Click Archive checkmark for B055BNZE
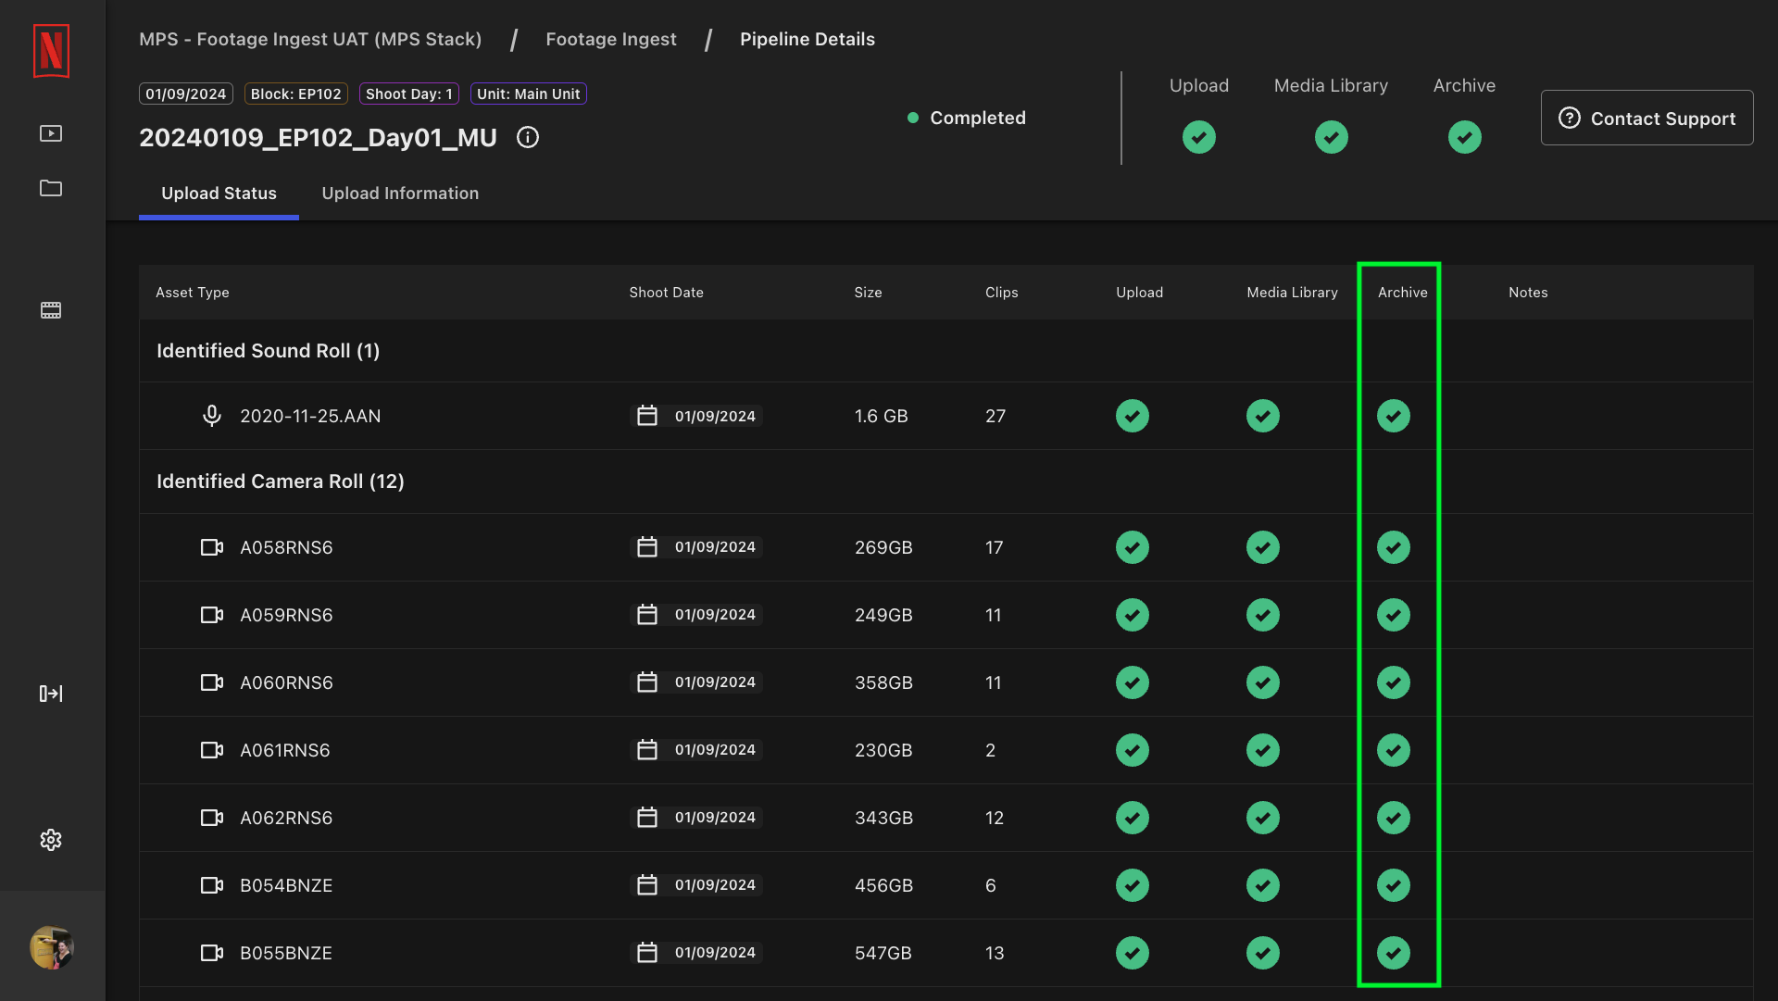Image resolution: width=1778 pixels, height=1001 pixels. (1394, 953)
